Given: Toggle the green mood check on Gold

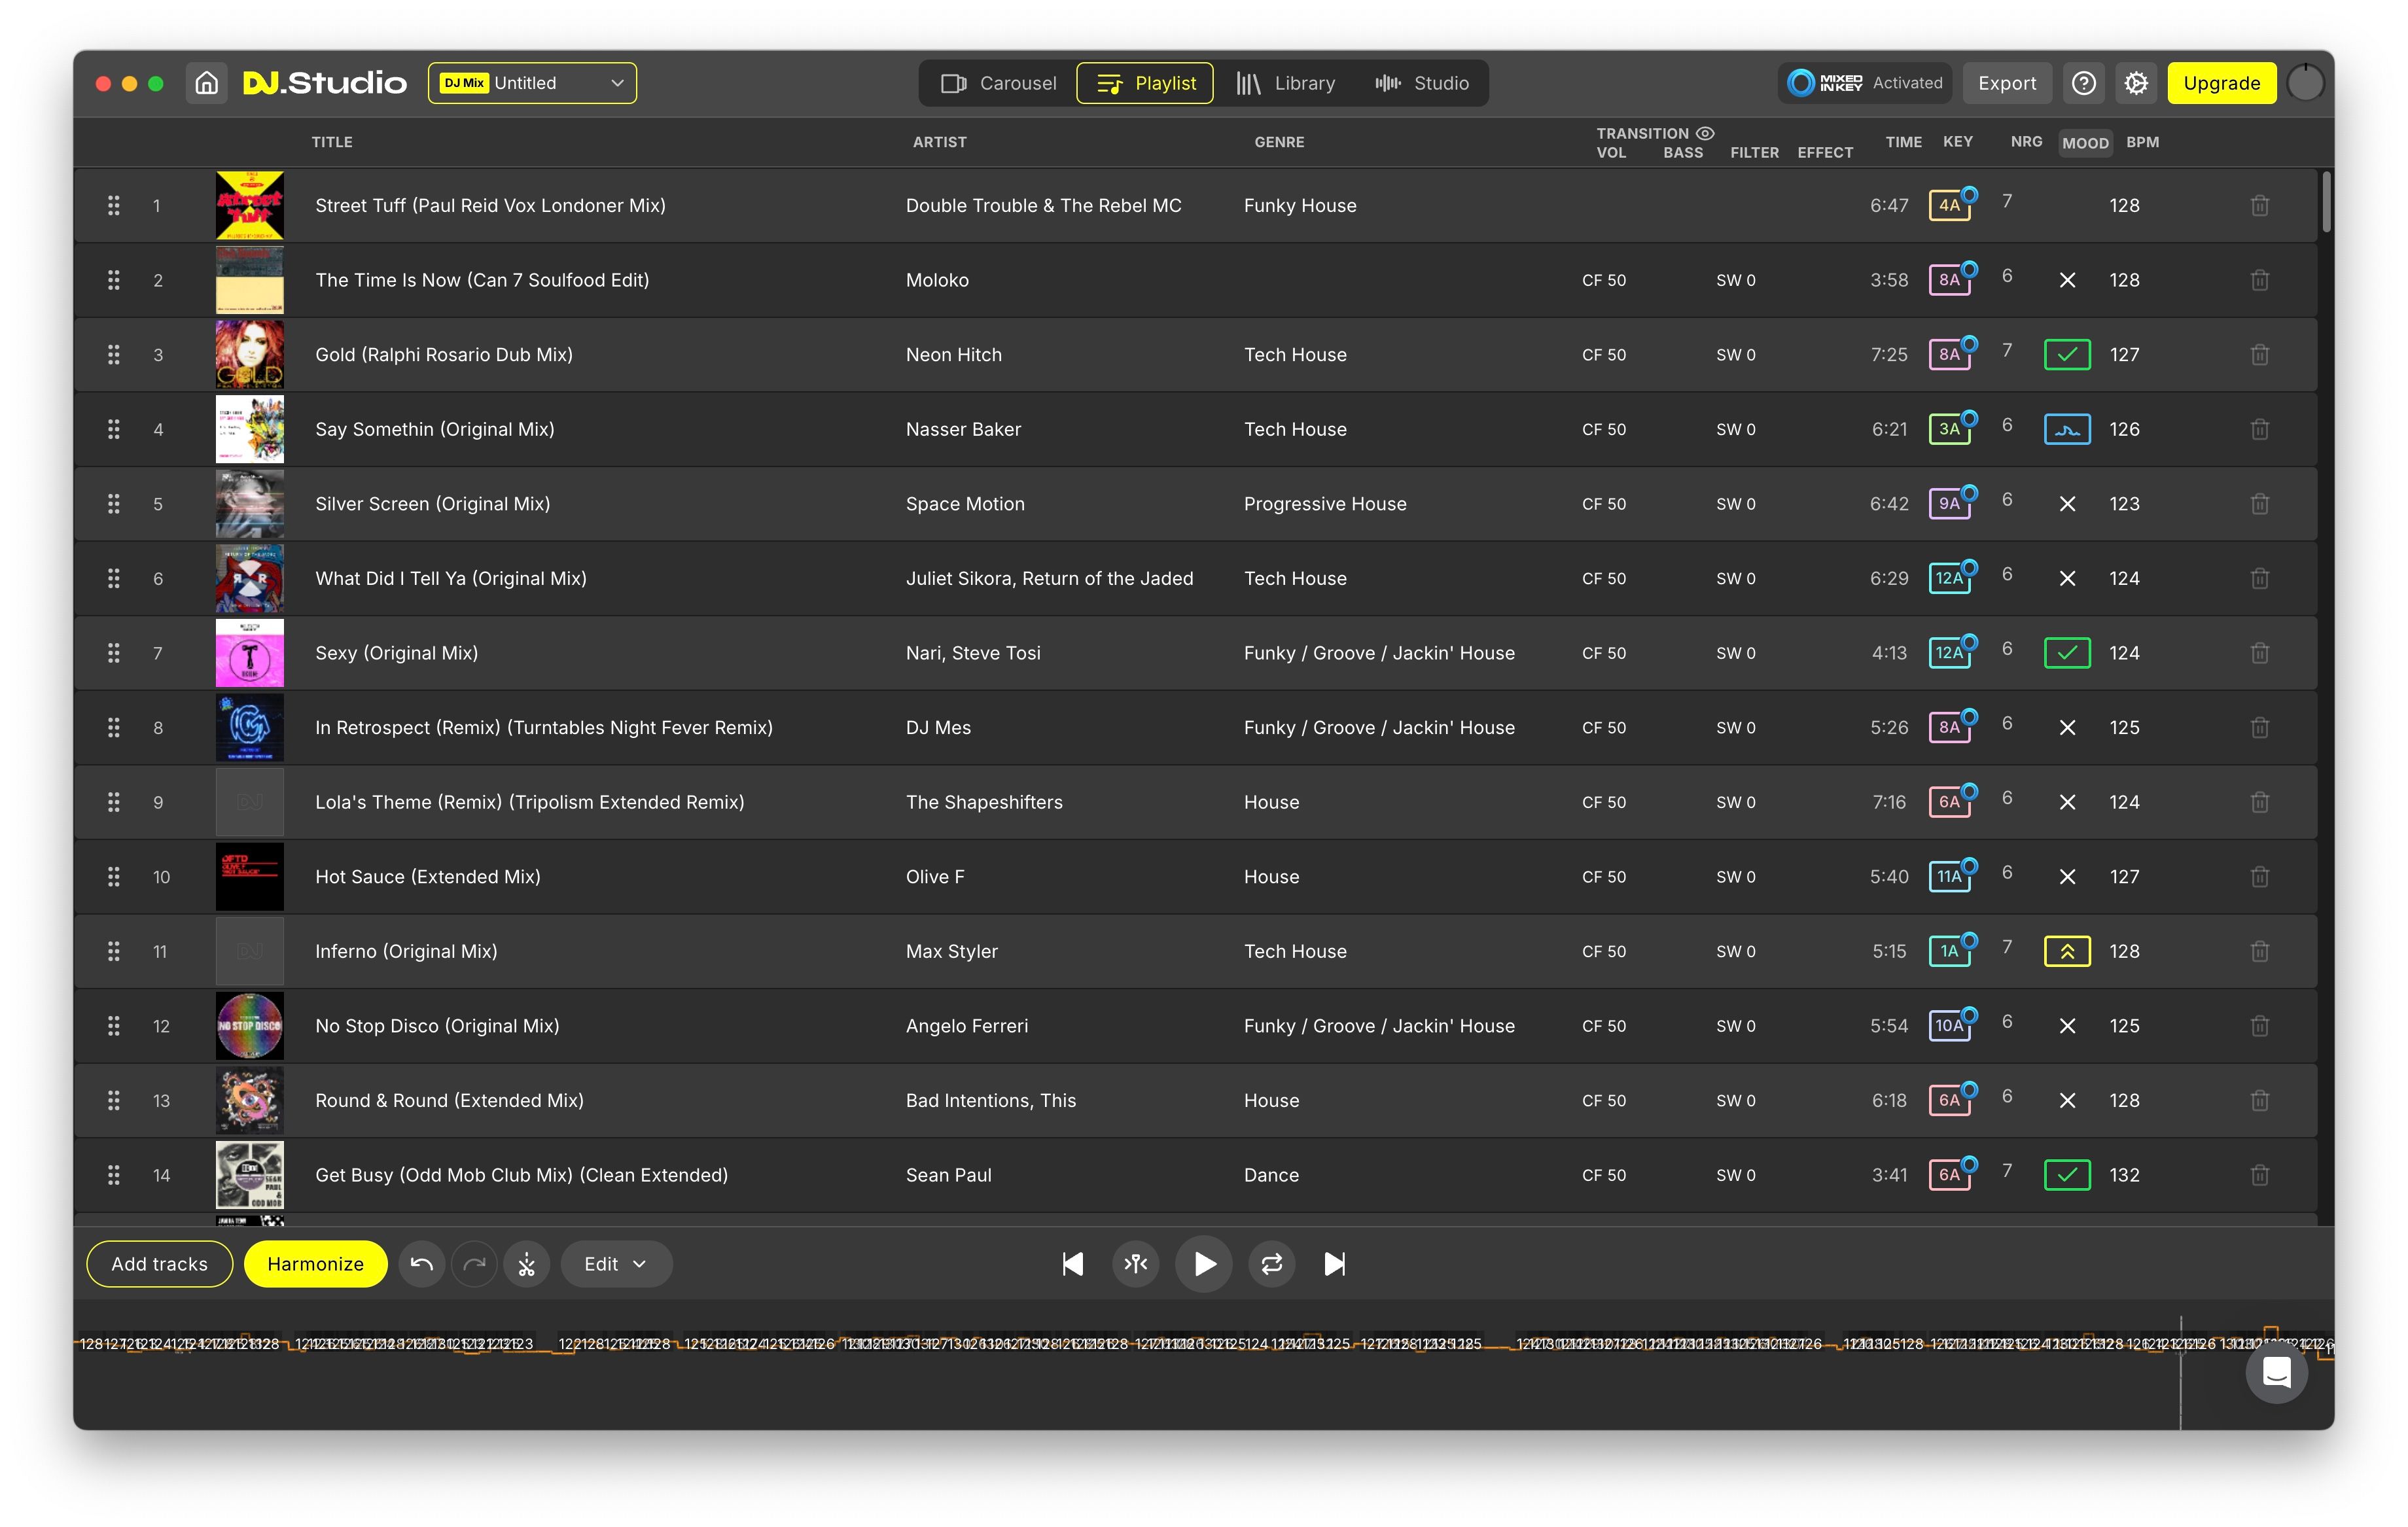Looking at the screenshot, I should 2067,355.
